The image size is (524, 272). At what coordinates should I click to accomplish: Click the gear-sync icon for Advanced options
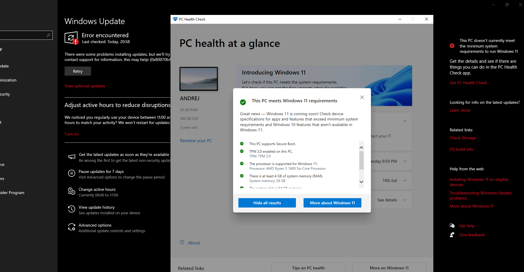click(72, 227)
